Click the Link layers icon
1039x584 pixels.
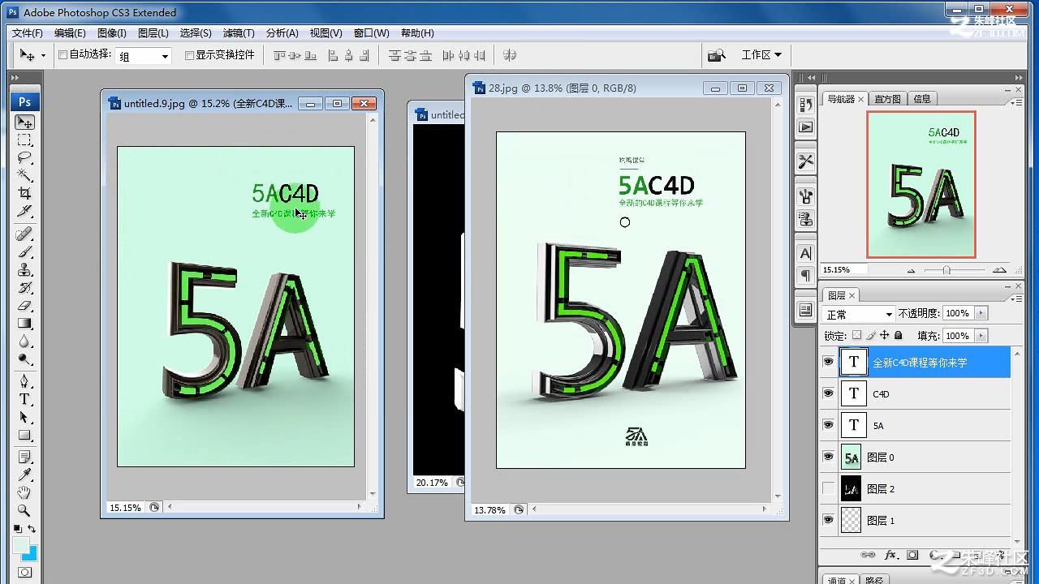pos(868,556)
